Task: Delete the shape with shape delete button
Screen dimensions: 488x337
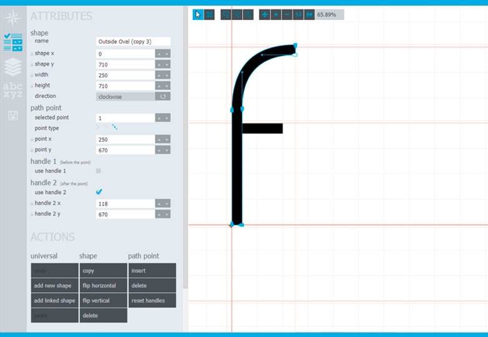Action: (104, 315)
